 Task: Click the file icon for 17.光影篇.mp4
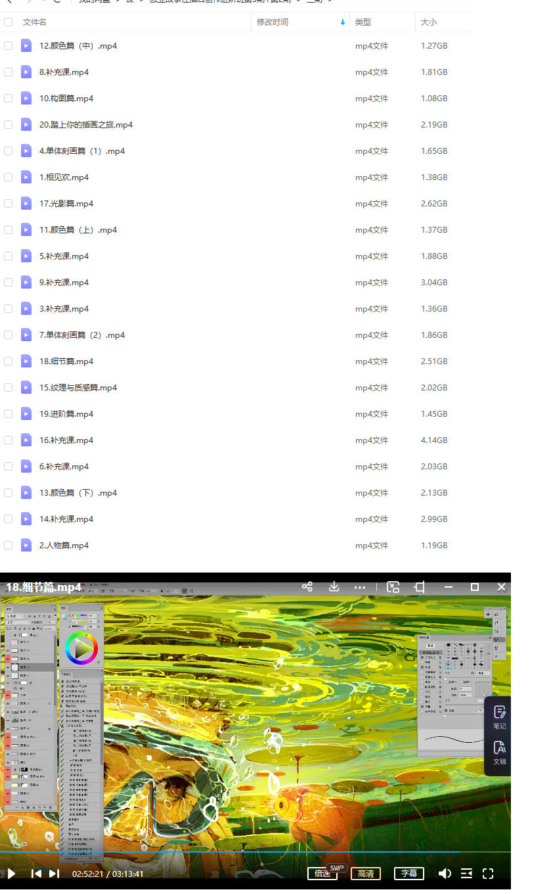(x=26, y=204)
